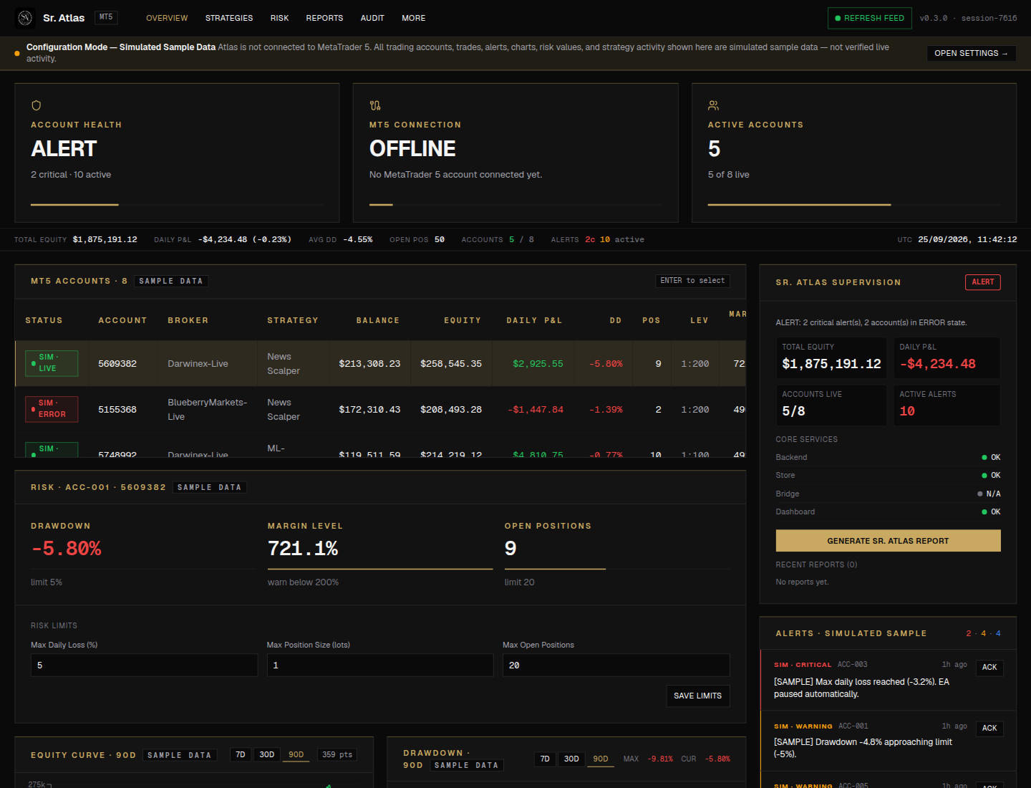Select 7D range on Drawdown chart
The image size is (1031, 788).
coord(545,759)
